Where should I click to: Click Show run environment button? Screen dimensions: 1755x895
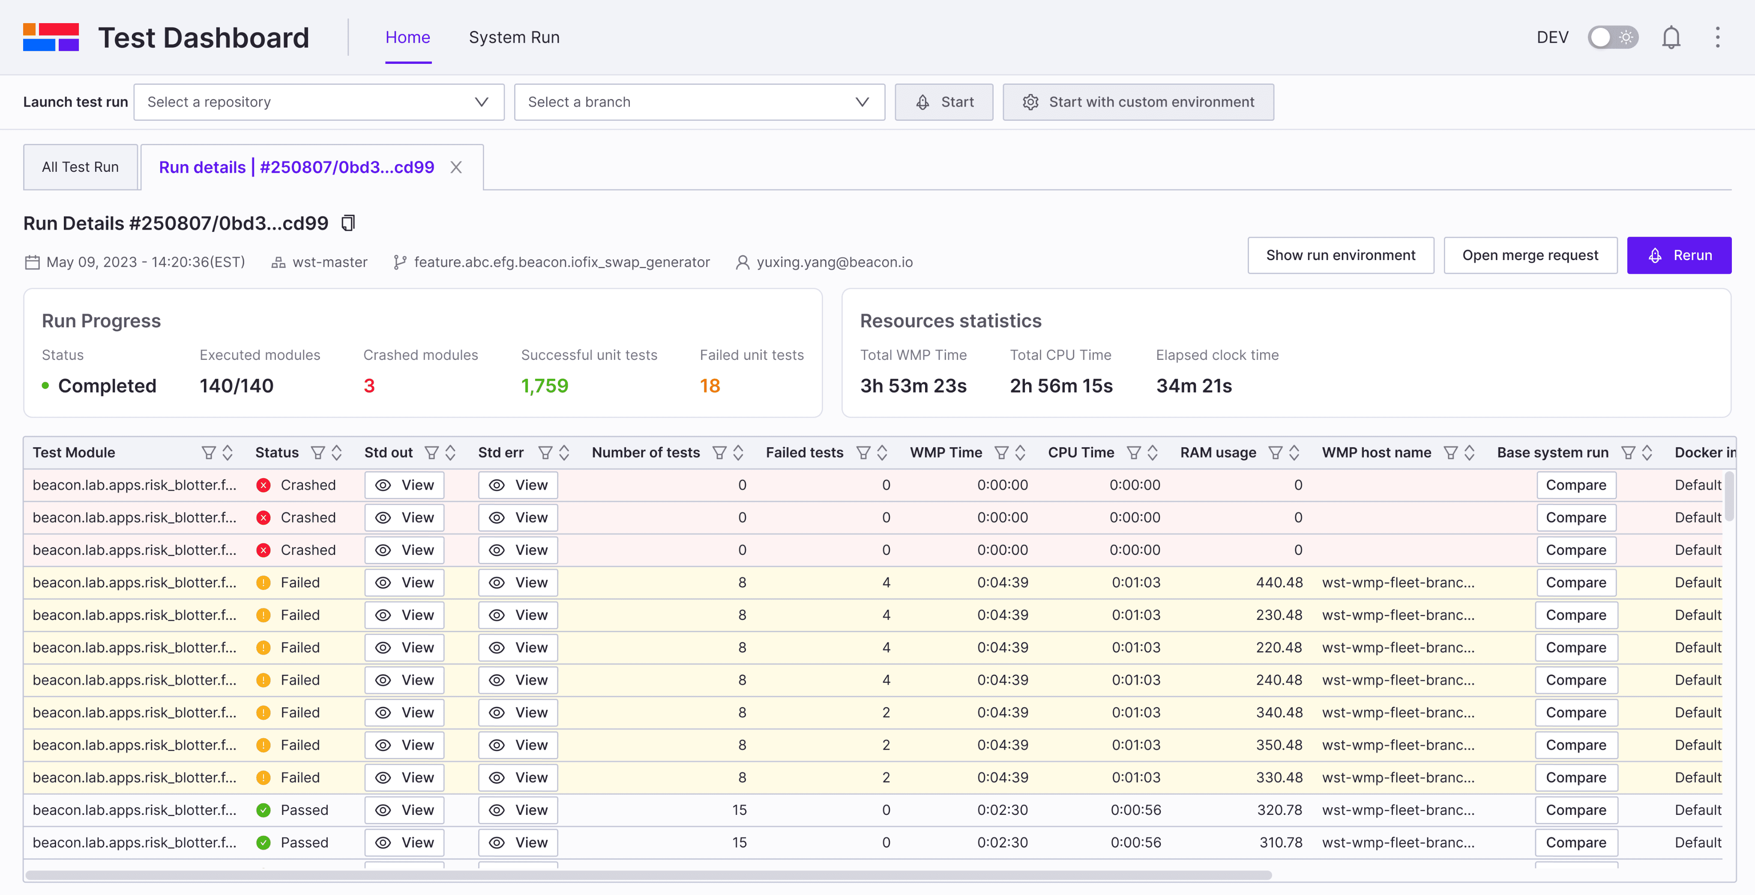1340,255
